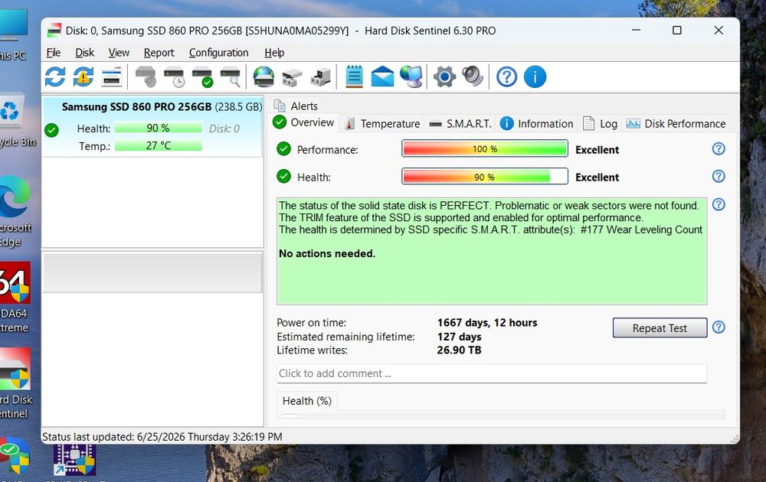
Task: Click the disk with clock toolbar icon
Action: click(174, 77)
